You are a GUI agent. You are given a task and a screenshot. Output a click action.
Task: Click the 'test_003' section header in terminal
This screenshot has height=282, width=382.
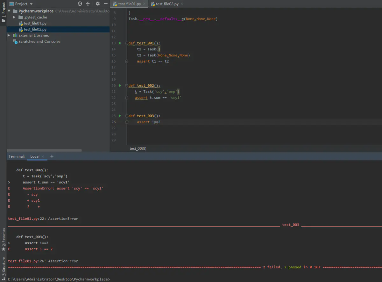[x=291, y=225]
